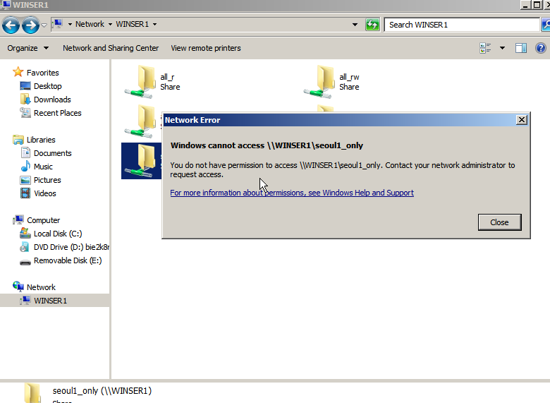
Task: Click the Removable Disk drive icon
Action: (25, 262)
